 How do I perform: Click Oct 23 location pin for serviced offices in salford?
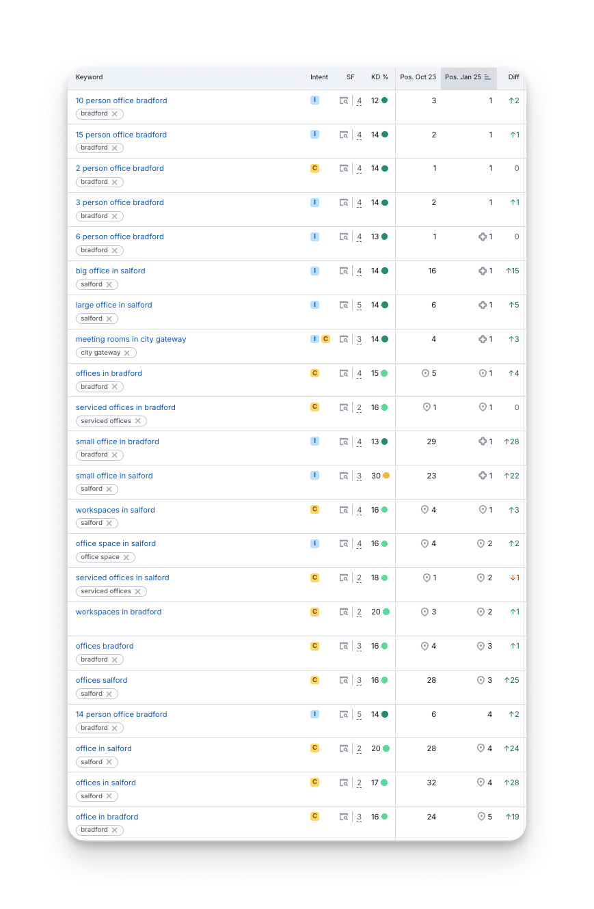coord(427,578)
